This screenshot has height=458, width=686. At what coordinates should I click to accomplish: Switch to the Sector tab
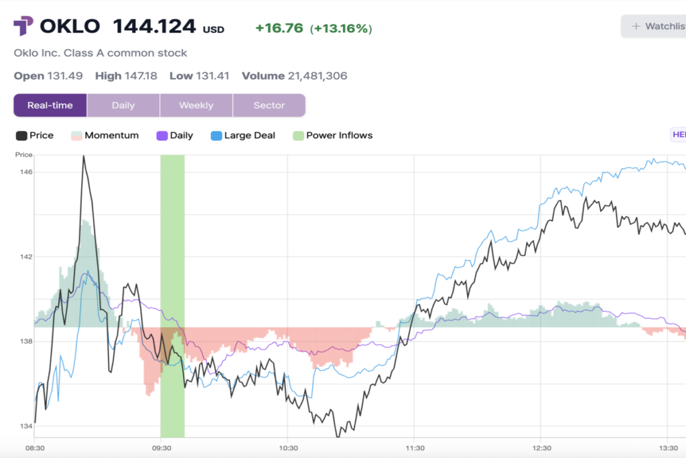pyautogui.click(x=269, y=105)
